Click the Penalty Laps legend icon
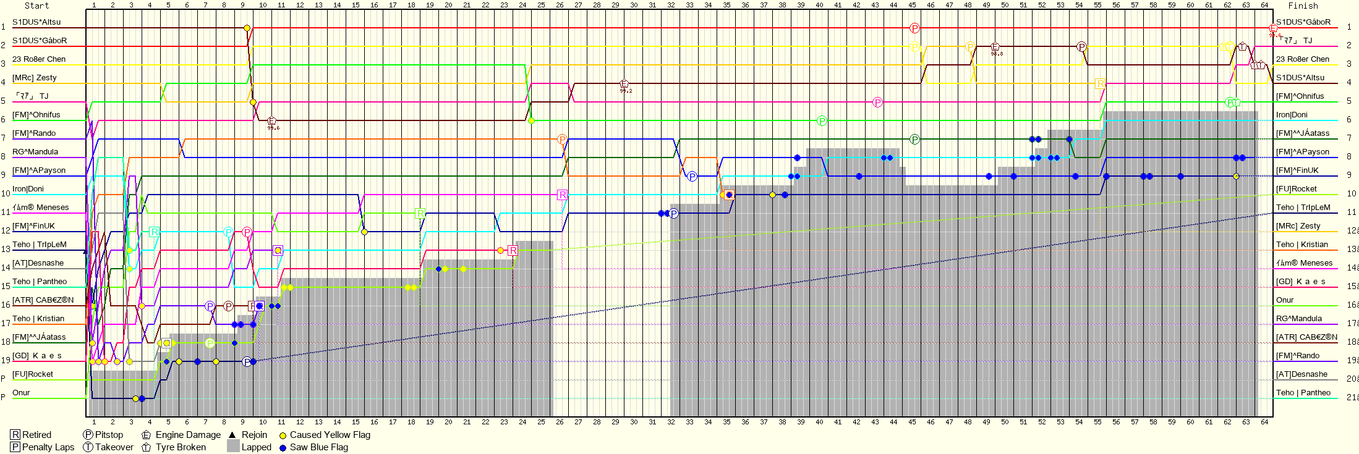 (x=15, y=447)
